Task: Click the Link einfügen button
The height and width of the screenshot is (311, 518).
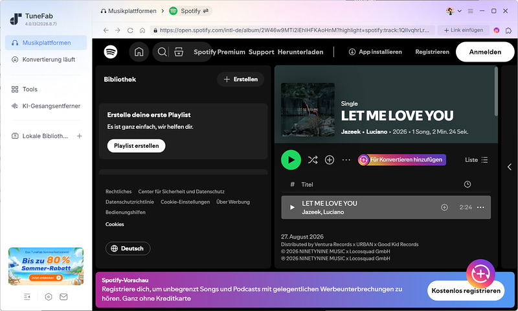Action: coord(463,30)
